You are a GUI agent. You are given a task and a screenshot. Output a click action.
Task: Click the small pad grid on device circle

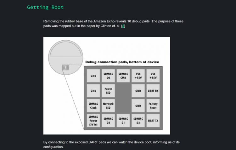[x=66, y=67]
